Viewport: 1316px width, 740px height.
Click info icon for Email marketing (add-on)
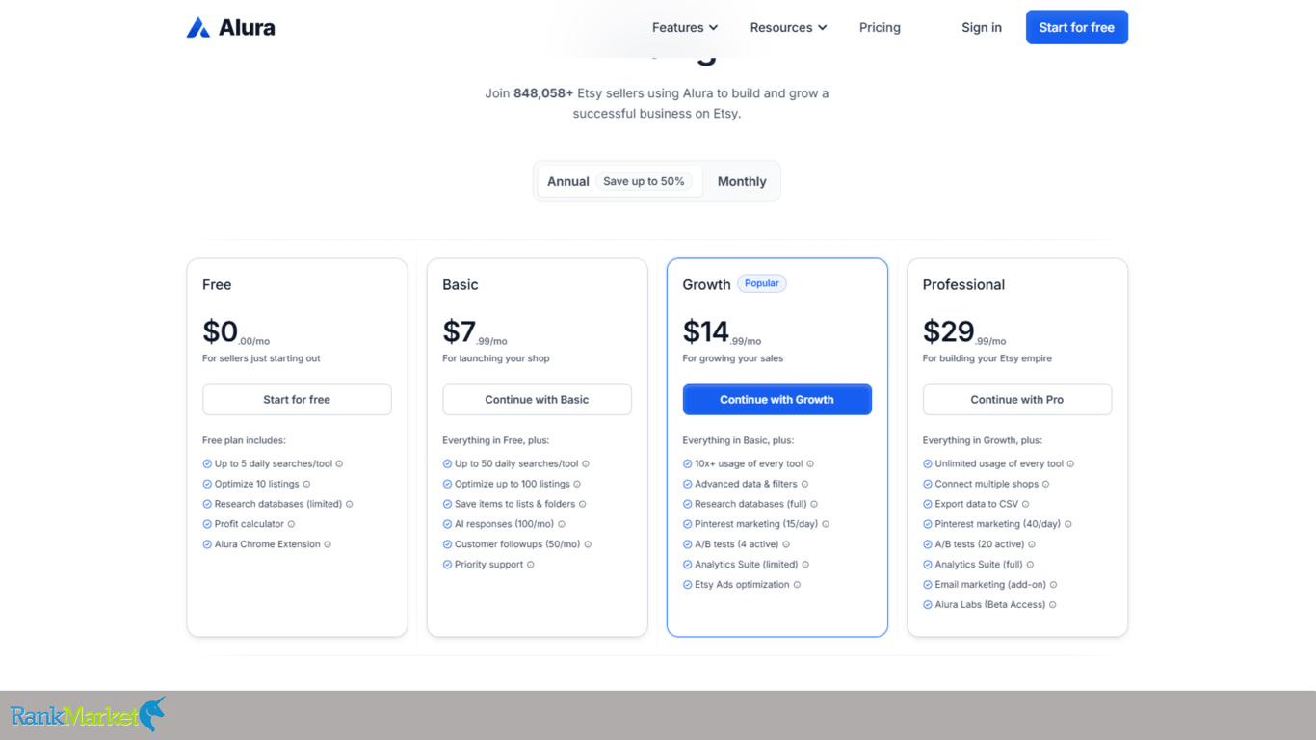pyautogui.click(x=1053, y=585)
